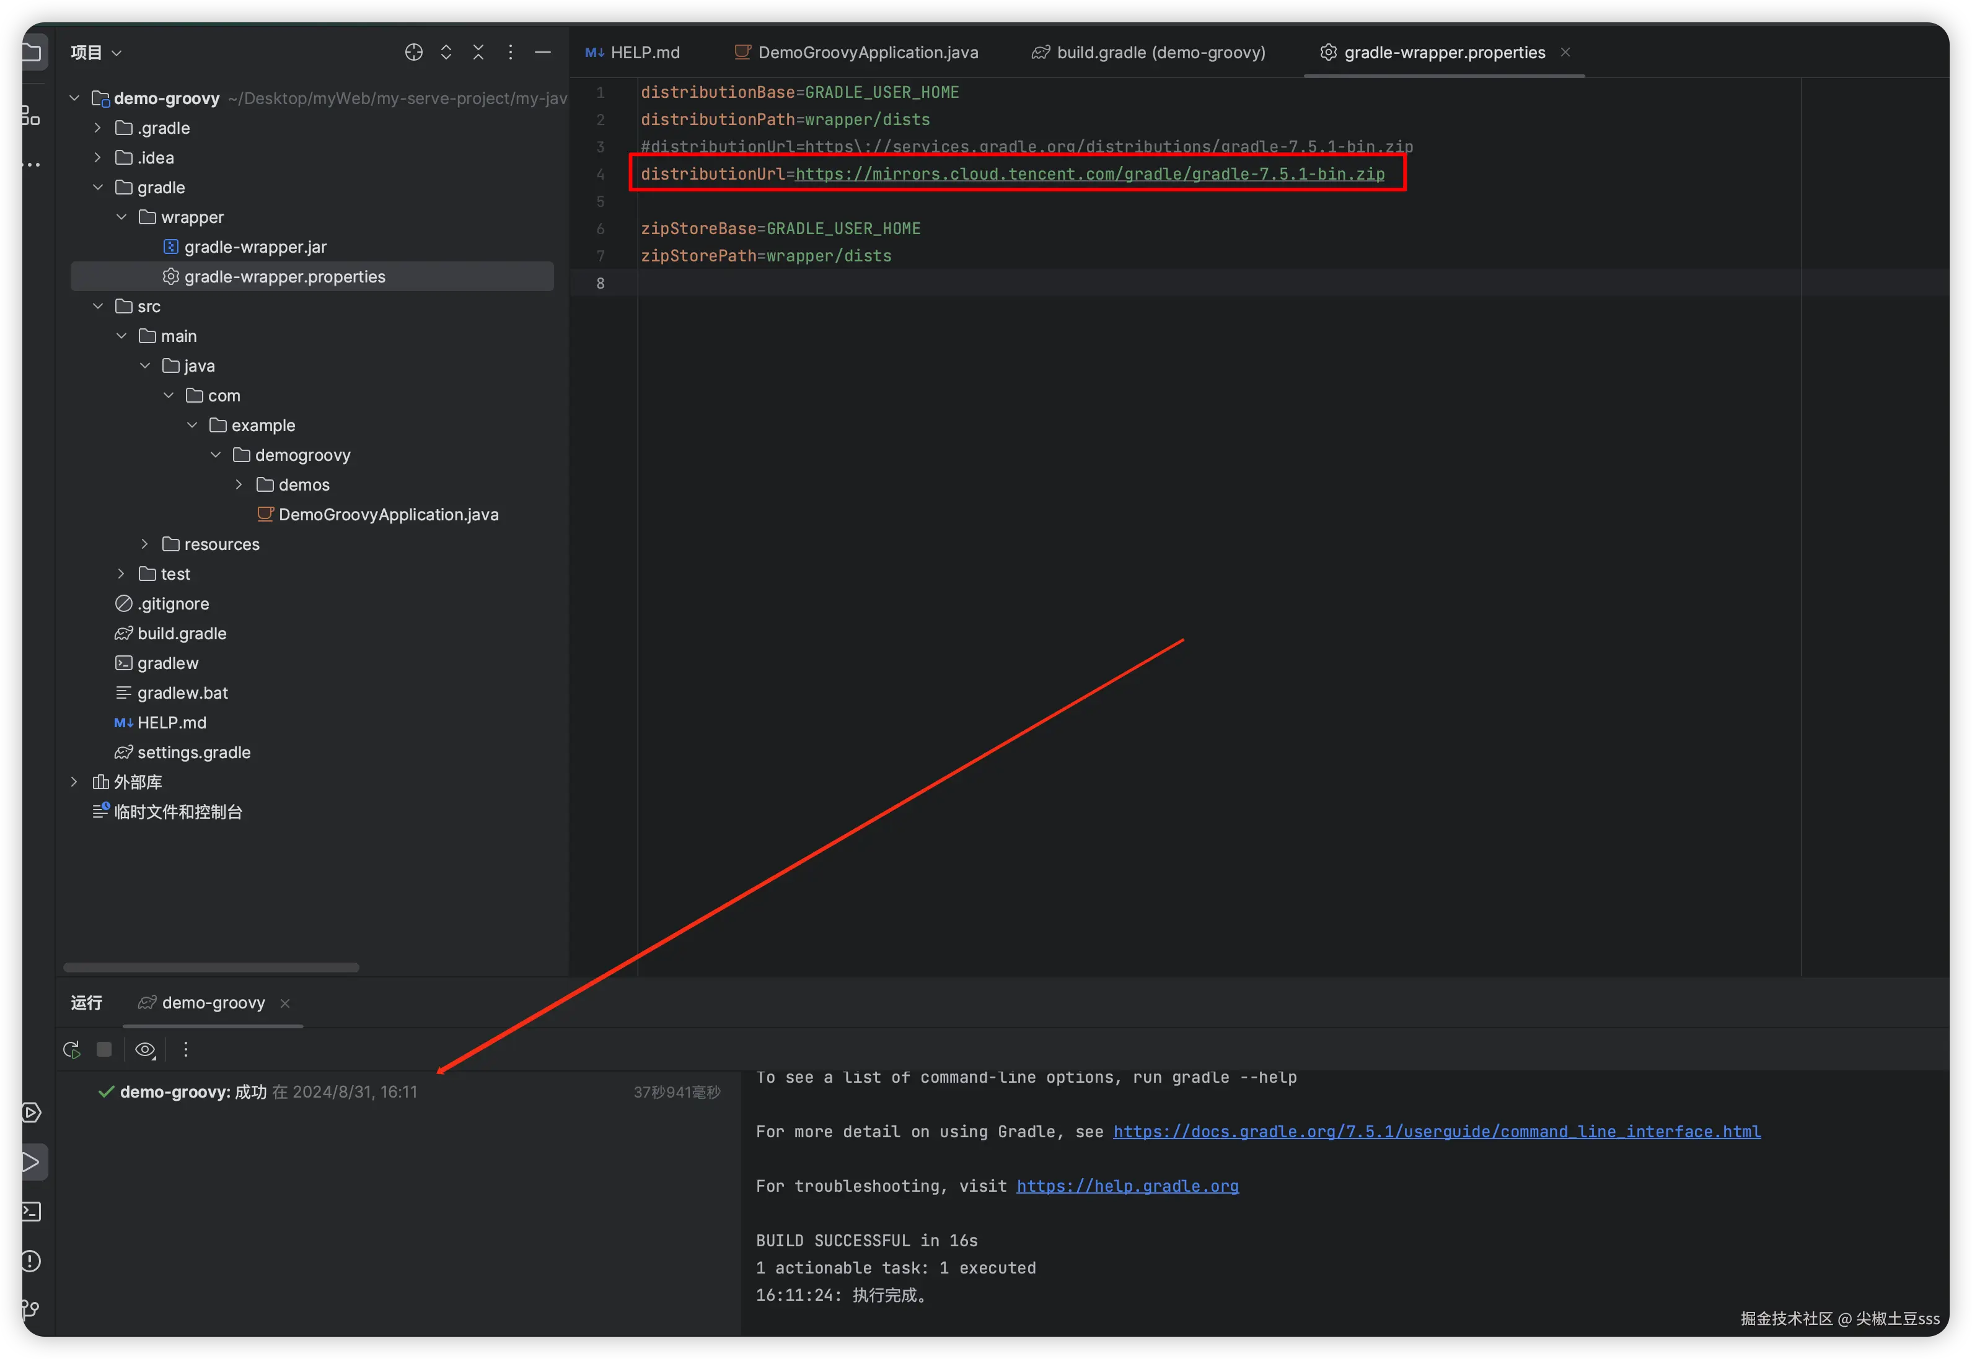Viewport: 1972px width, 1359px height.
Task: Open the help.gradle.org link
Action: coord(1126,1186)
